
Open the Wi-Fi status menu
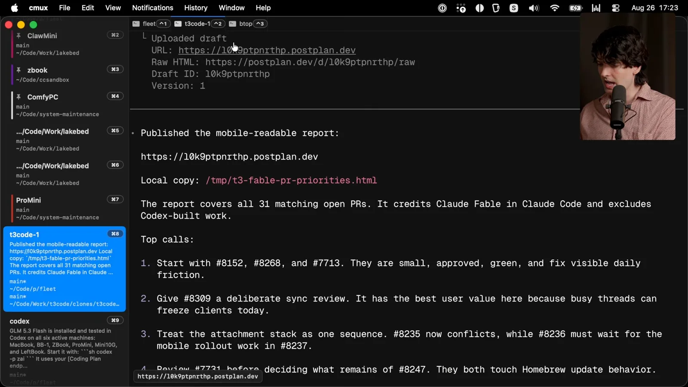coord(555,8)
